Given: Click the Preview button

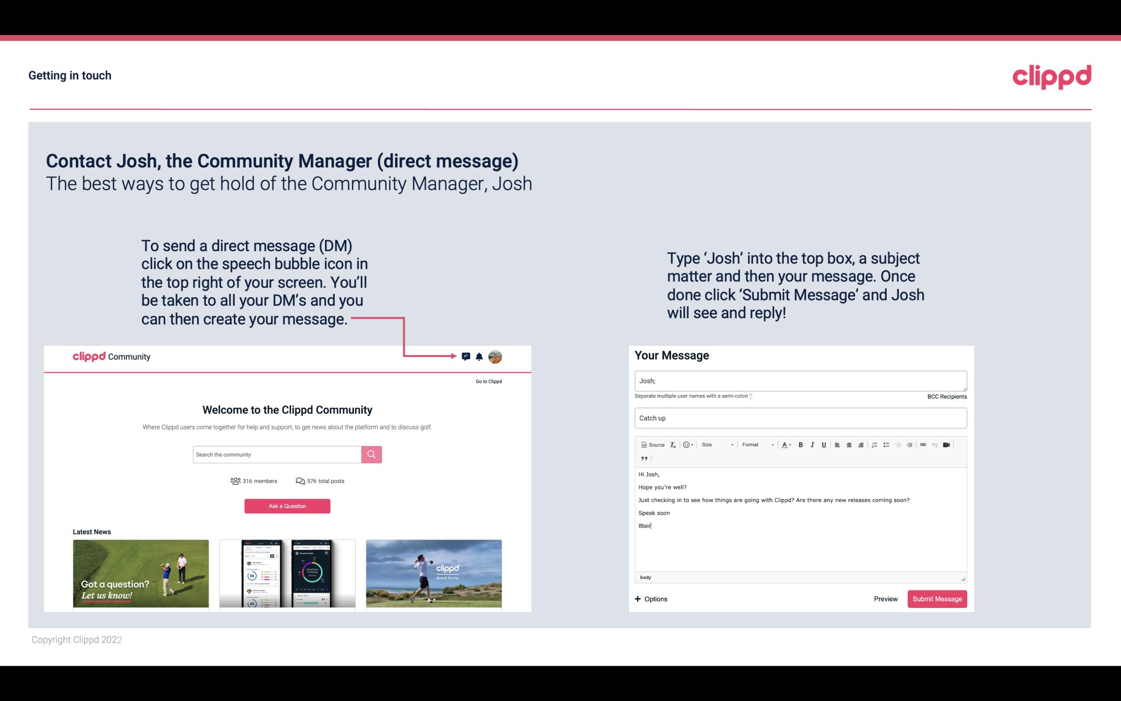Looking at the screenshot, I should (885, 599).
